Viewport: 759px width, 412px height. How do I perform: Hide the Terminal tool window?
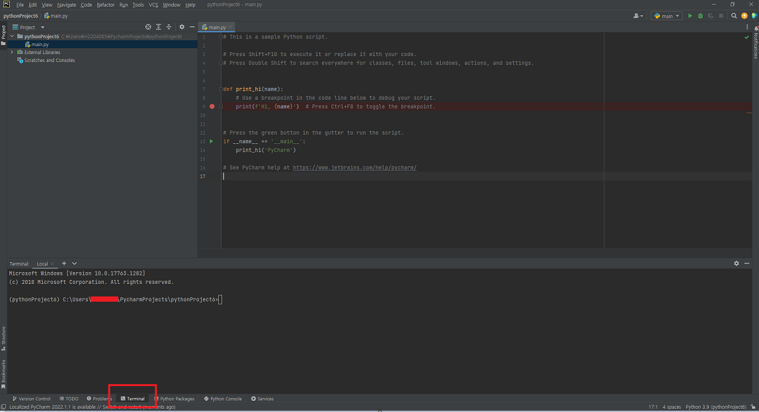[x=747, y=263]
